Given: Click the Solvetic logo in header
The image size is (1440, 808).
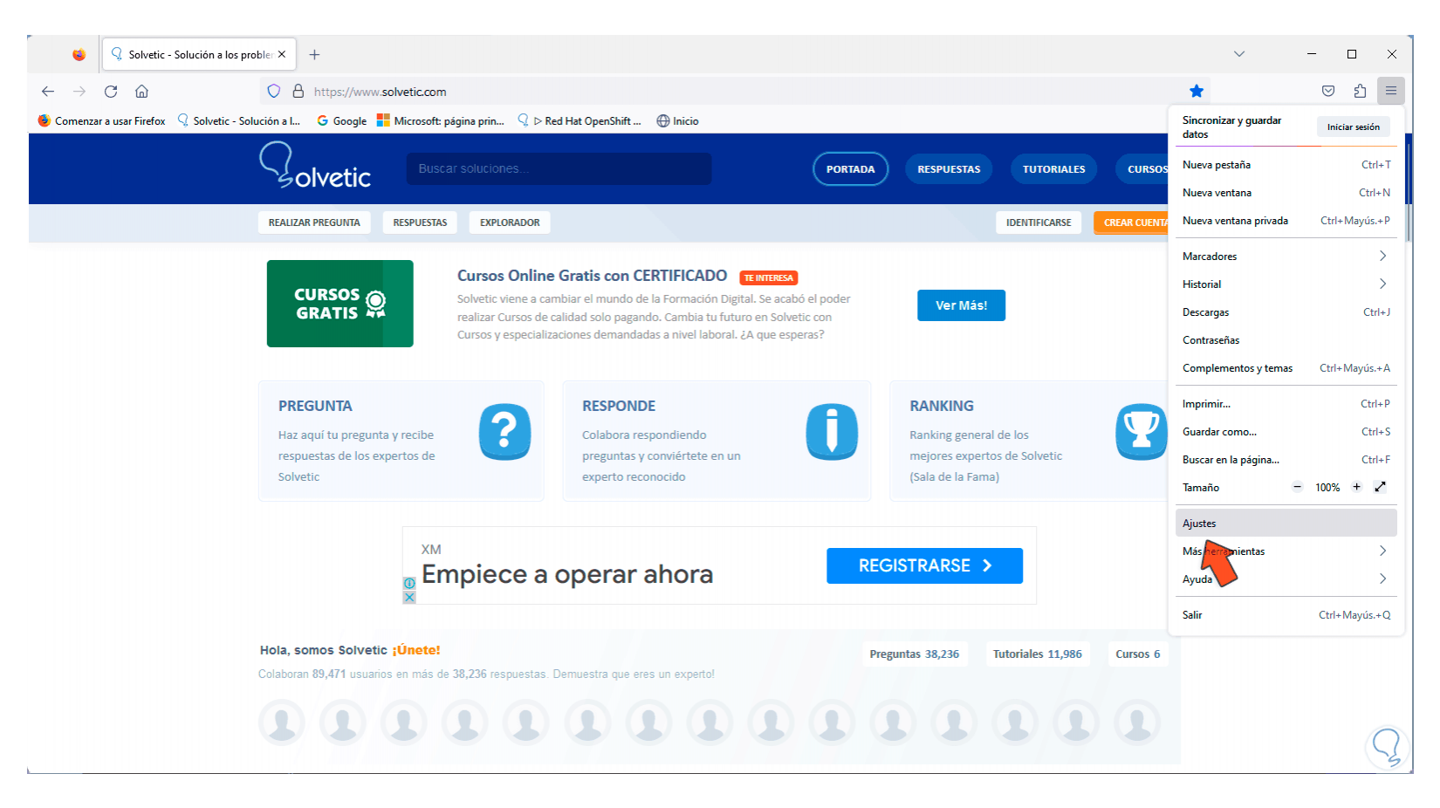Looking at the screenshot, I should (x=315, y=166).
